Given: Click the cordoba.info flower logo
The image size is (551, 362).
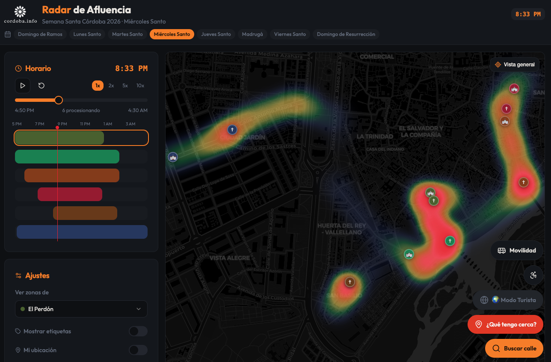Looking at the screenshot, I should (x=20, y=11).
